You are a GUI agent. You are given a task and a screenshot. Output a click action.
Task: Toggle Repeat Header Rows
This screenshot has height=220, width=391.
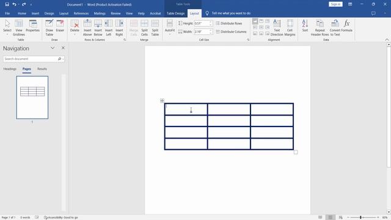coord(320,28)
